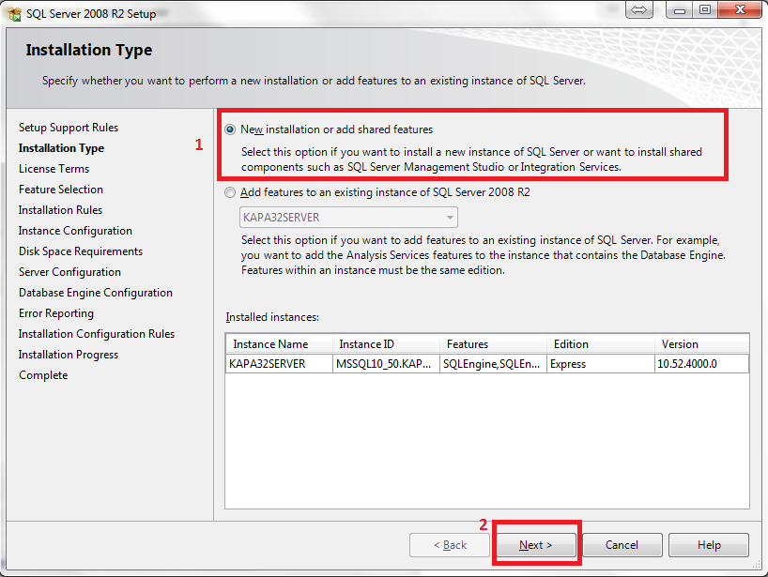
Task: Select Installation Progress step
Action: click(x=69, y=355)
